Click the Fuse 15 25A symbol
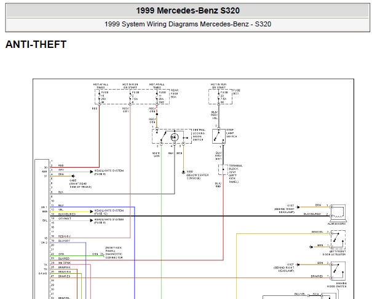372x299 pixels. 99,97
